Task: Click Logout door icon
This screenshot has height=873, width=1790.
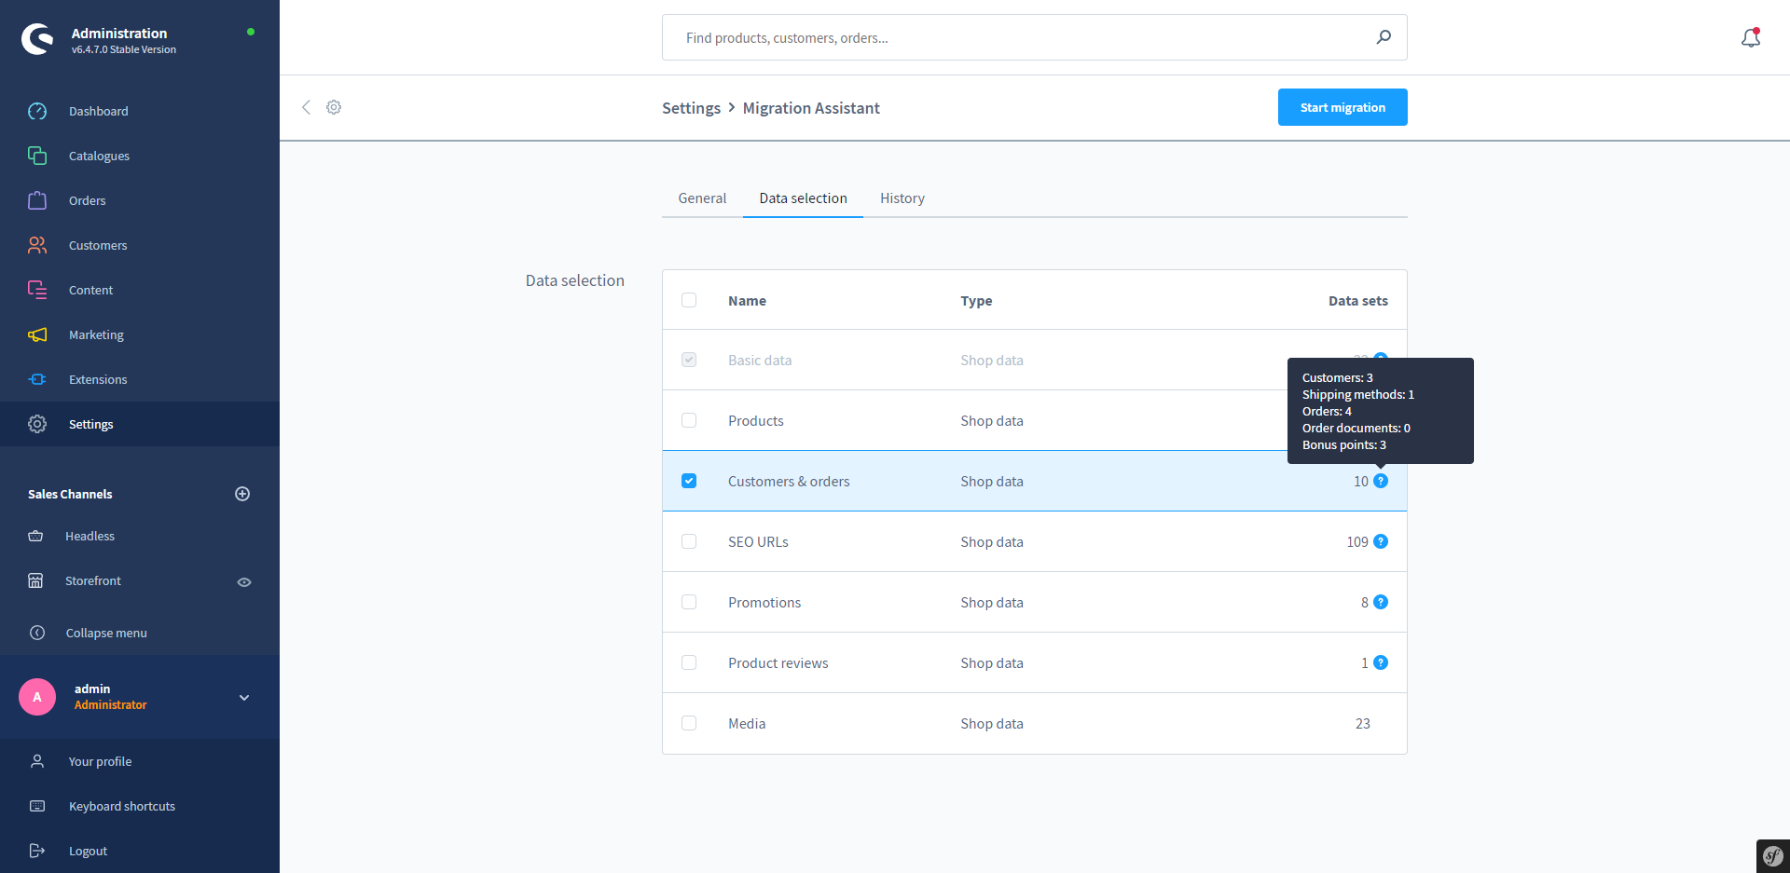Action: pos(37,851)
